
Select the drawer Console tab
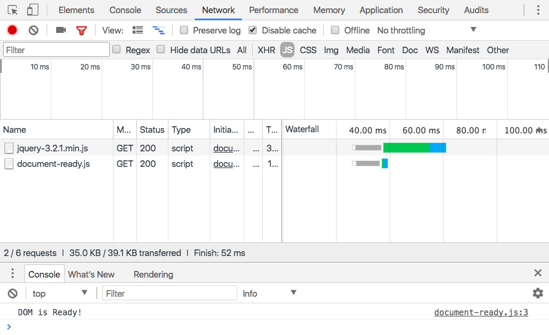[x=44, y=275]
